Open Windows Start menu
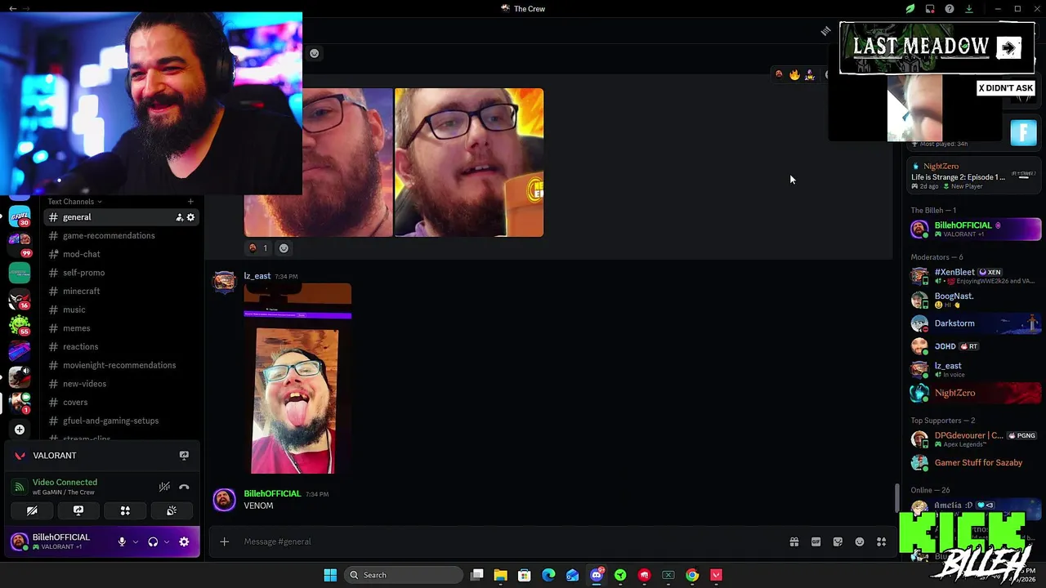This screenshot has width=1046, height=588. point(330,575)
